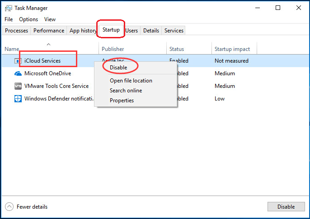Select the Microsoft OneDrive cloud icon

[18, 73]
